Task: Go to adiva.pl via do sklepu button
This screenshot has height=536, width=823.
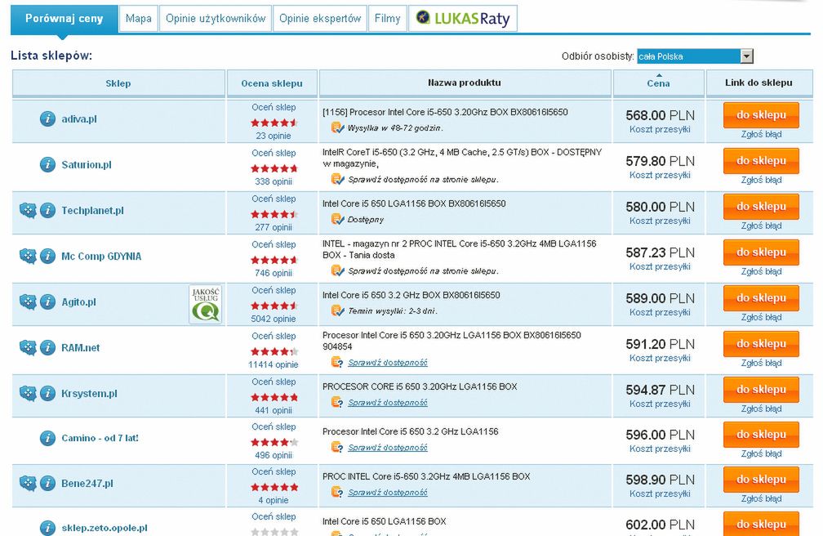Action: coord(761,114)
